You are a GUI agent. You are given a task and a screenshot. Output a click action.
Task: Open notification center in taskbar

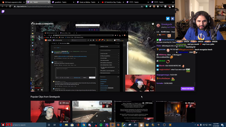click(222, 125)
